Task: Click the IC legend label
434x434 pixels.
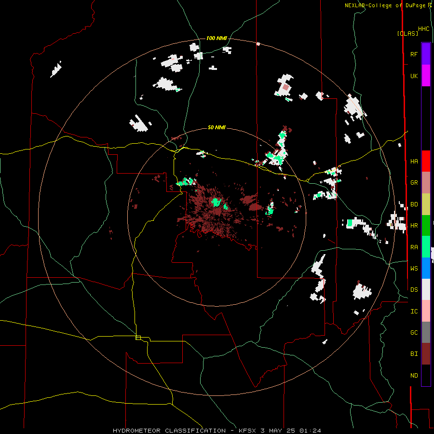Action: pos(414,312)
